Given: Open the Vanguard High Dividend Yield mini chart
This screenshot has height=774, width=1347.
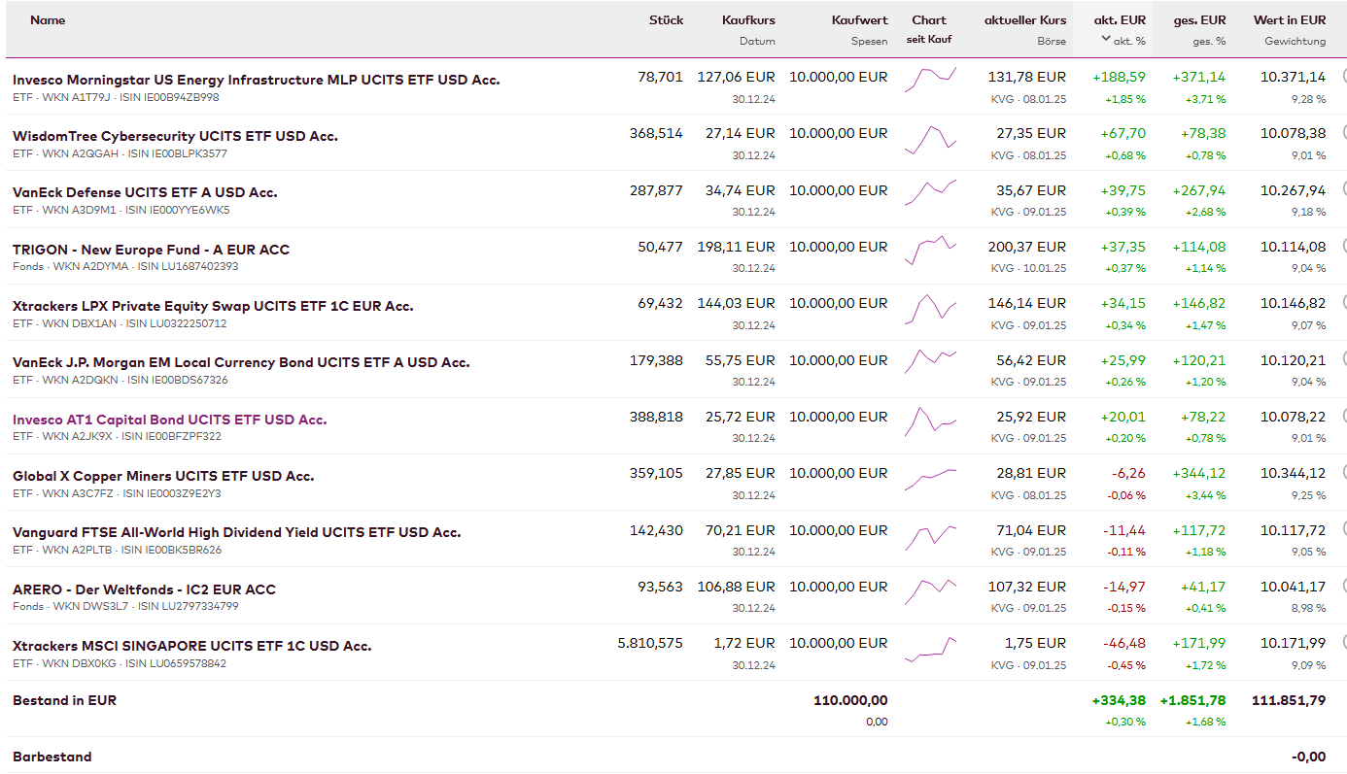Looking at the screenshot, I should (x=930, y=534).
